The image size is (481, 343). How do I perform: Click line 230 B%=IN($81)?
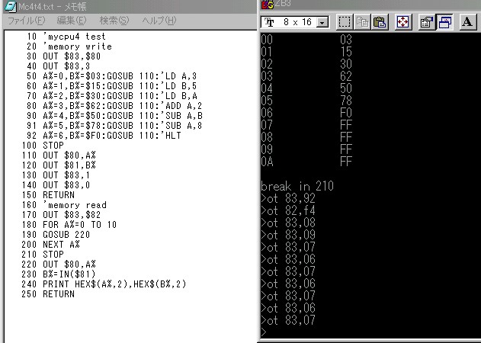[59, 274]
